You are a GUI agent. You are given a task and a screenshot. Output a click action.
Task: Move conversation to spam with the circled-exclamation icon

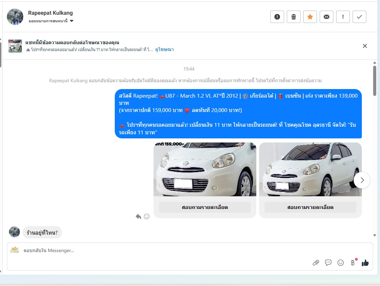click(277, 17)
